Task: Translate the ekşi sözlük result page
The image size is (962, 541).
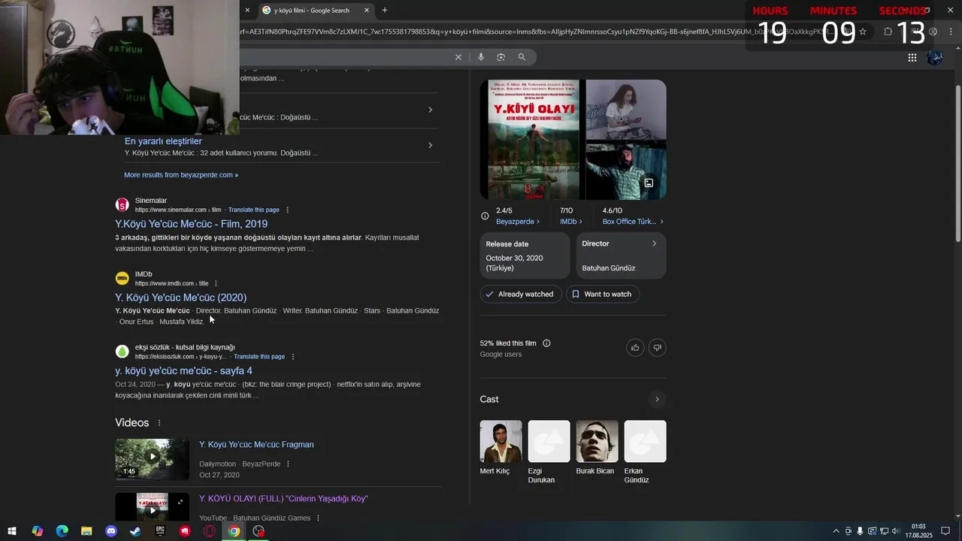Action: pyautogui.click(x=259, y=357)
